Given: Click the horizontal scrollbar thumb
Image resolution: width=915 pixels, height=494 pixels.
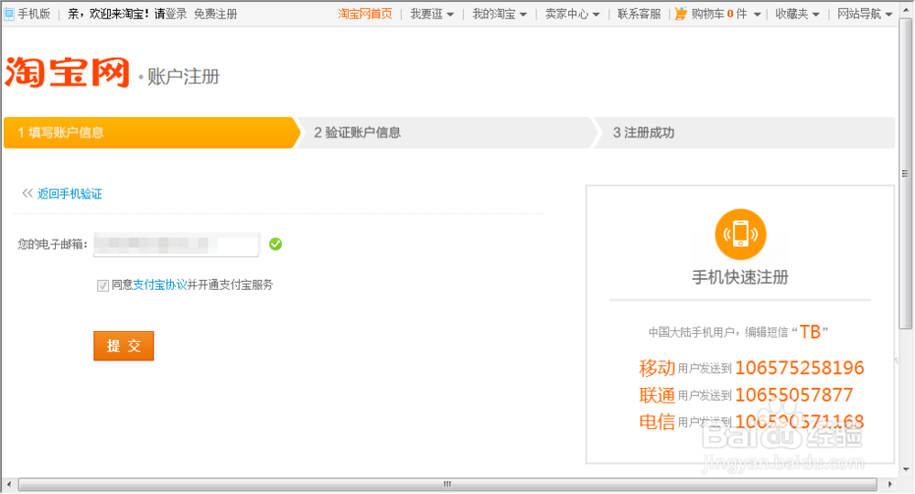Looking at the screenshot, I should (x=447, y=484).
